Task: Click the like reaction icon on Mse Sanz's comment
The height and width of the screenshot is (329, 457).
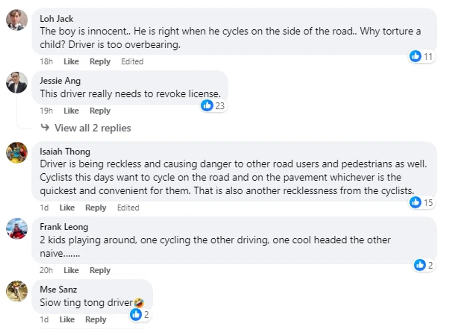Action: (136, 314)
